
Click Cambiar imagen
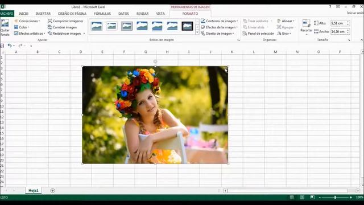(x=62, y=27)
